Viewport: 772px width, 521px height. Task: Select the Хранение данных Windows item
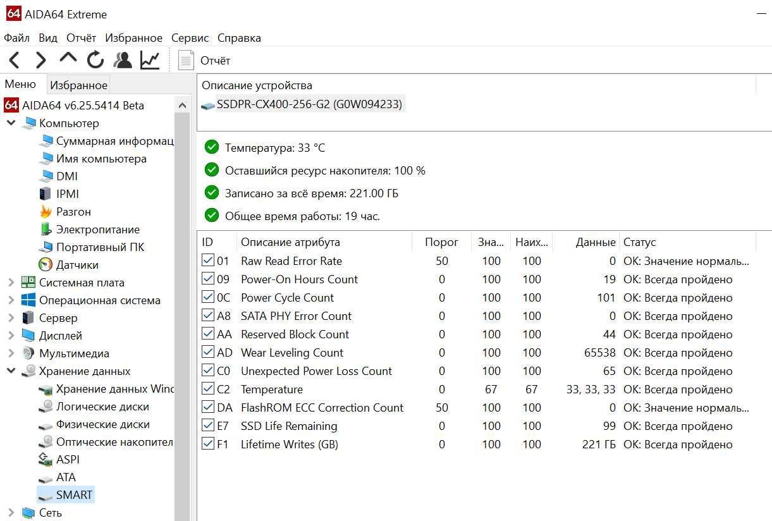pyautogui.click(x=106, y=389)
